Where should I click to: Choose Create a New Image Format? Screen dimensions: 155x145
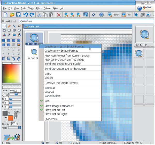point(70,51)
